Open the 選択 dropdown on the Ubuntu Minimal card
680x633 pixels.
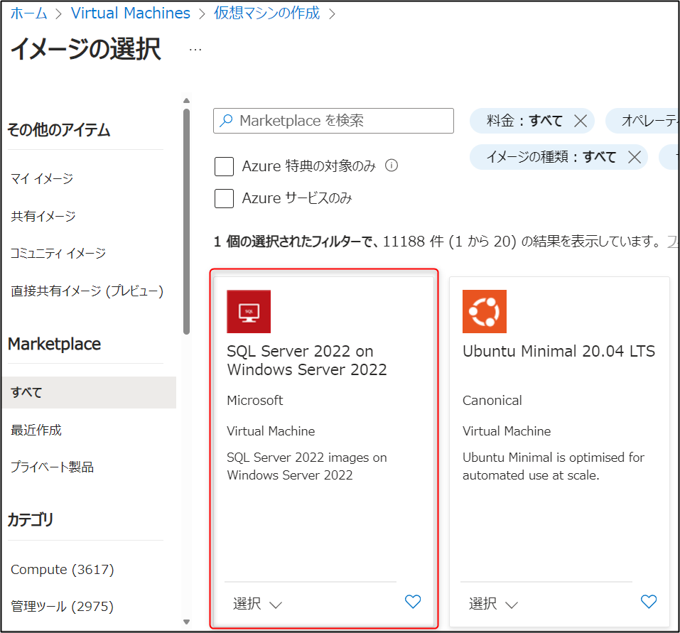(494, 604)
